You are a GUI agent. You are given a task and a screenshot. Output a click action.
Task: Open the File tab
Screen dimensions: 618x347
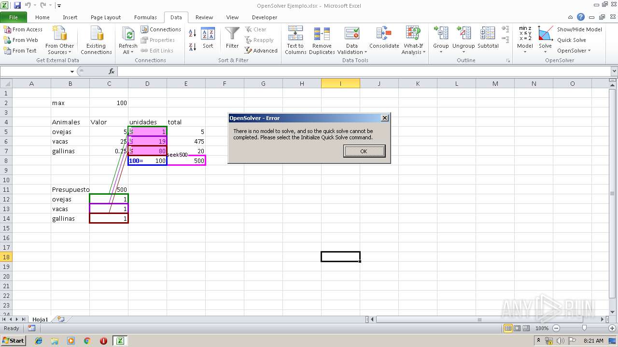click(14, 17)
